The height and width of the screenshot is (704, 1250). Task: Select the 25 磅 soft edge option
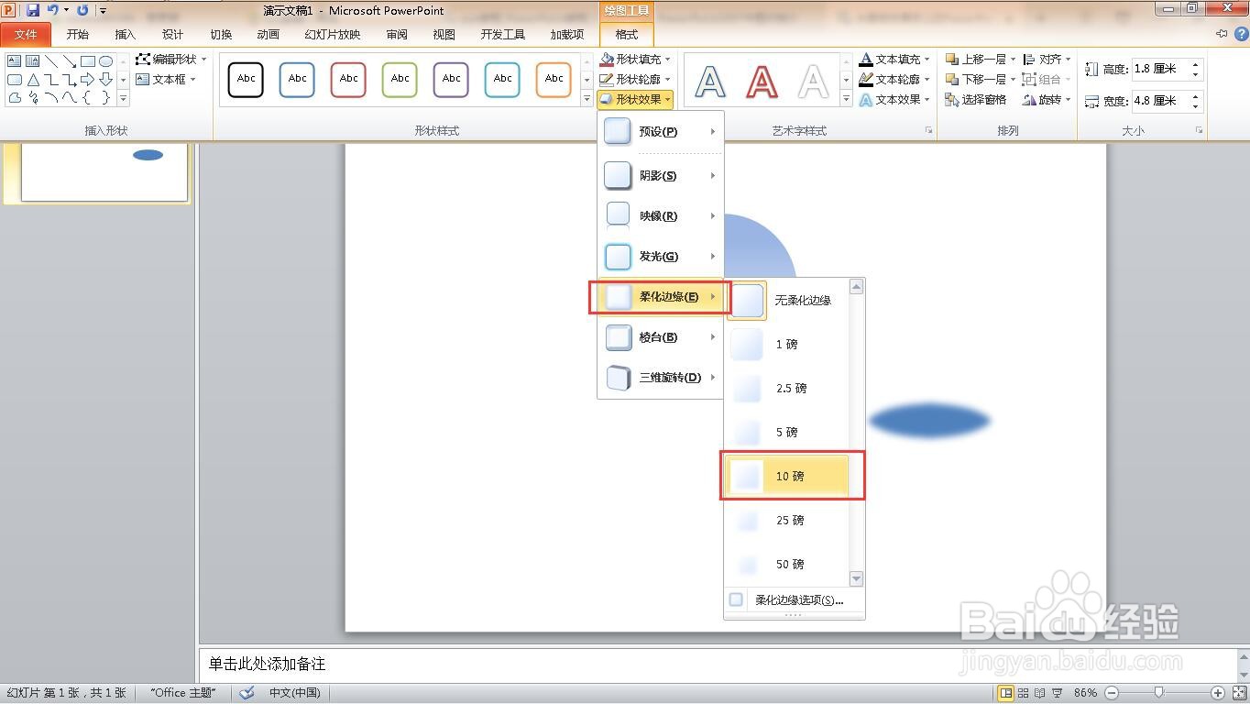tap(788, 521)
